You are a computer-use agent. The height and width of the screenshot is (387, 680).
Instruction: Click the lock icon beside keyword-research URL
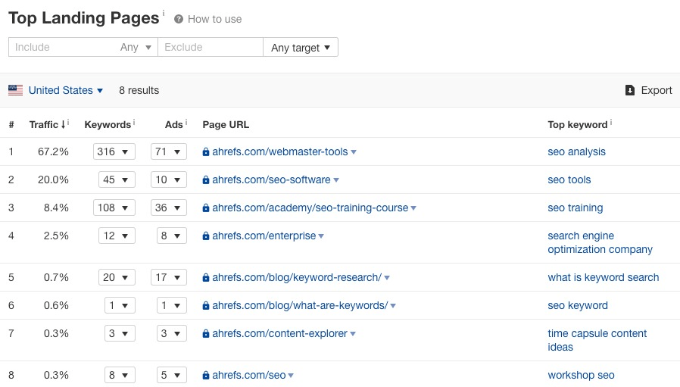click(x=206, y=278)
